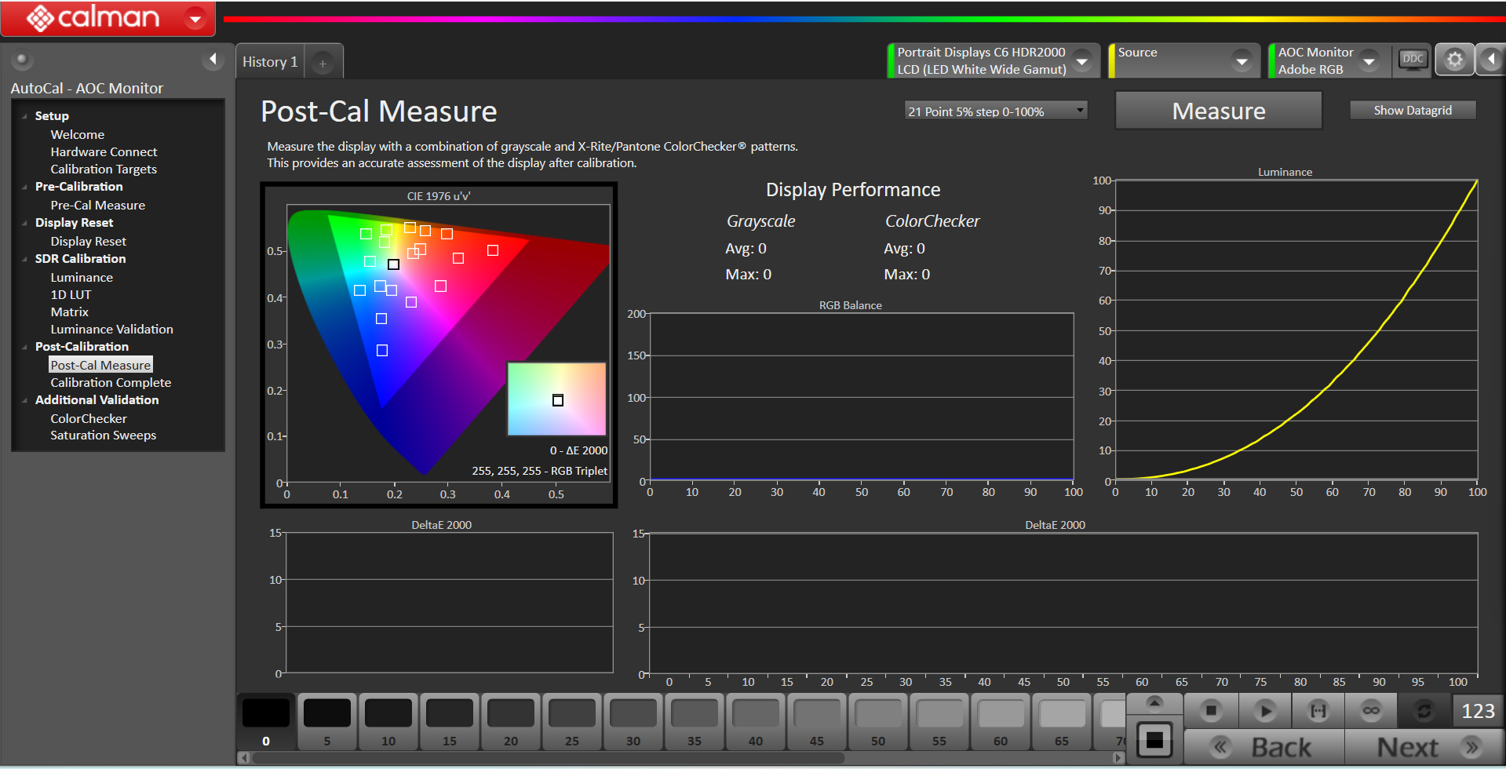Image resolution: width=1506 pixels, height=769 pixels.
Task: Add a new history tab with plus
Action: point(323,63)
